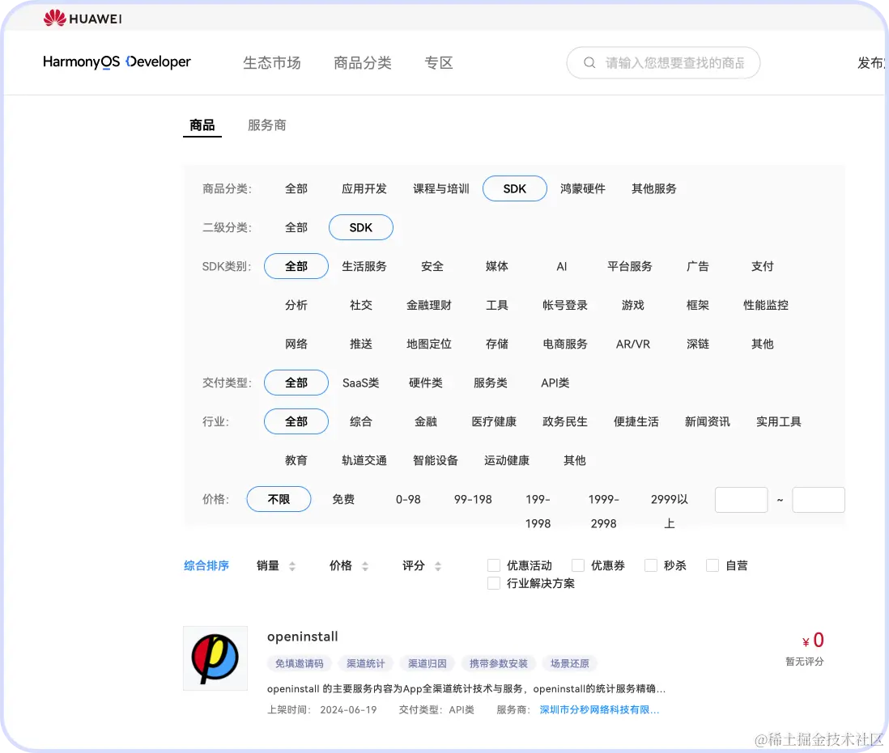Viewport: 889px width, 753px height.
Task: Select 免费 price option
Action: [343, 499]
